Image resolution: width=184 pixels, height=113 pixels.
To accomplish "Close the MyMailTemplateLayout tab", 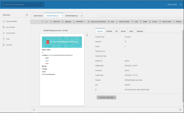I will 81,16.
